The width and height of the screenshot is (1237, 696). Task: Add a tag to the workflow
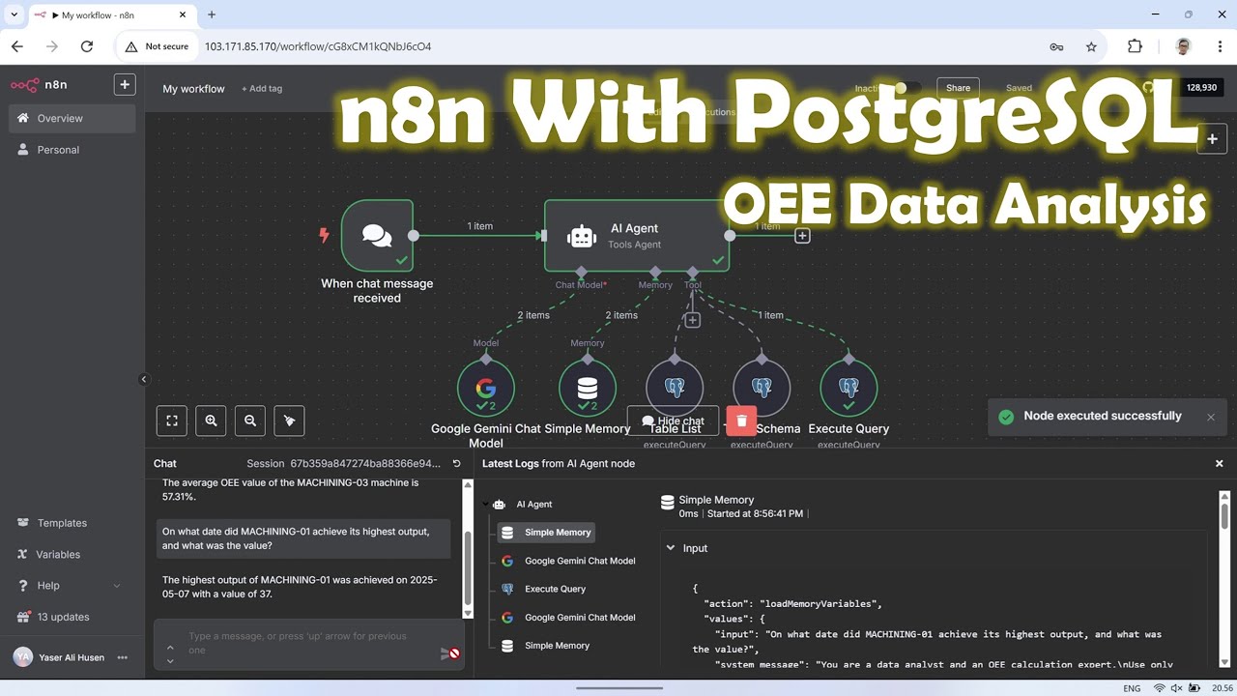[262, 88]
